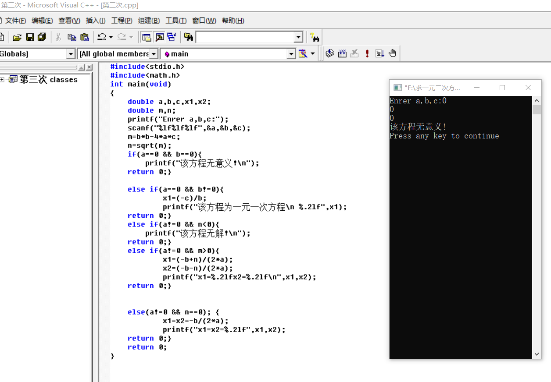This screenshot has width=551, height=382.
Task: Click the #include<math.h> code line
Action: pyautogui.click(x=145, y=75)
